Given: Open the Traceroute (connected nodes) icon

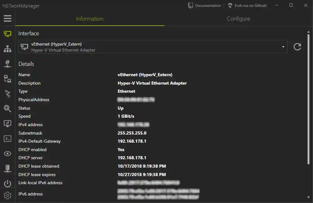Looking at the screenshot, I should (x=7, y=93).
